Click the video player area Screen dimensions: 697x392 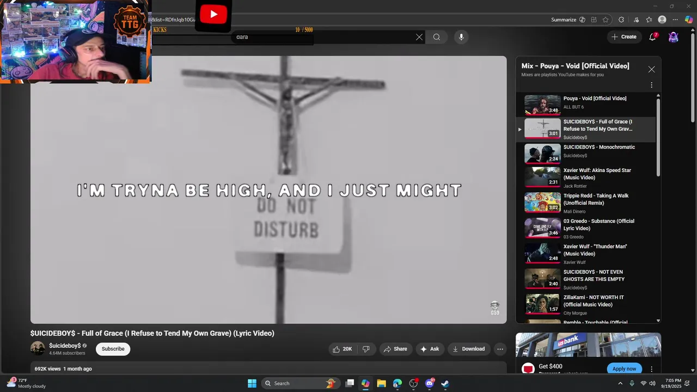268,189
